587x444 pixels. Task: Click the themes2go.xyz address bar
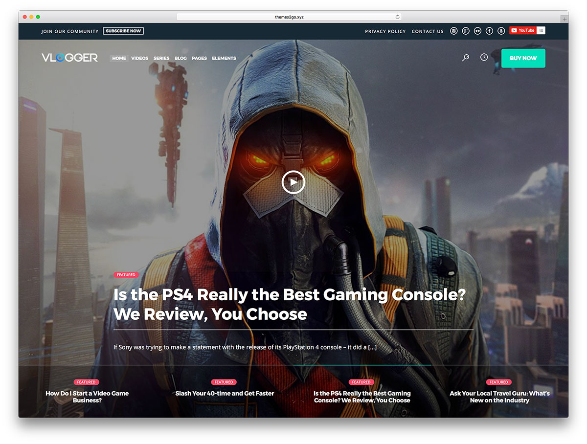pyautogui.click(x=289, y=17)
